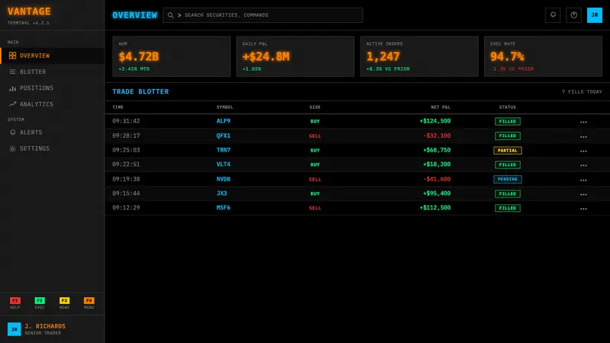Click the search magnifier icon
This screenshot has height=343, width=610.
[170, 15]
